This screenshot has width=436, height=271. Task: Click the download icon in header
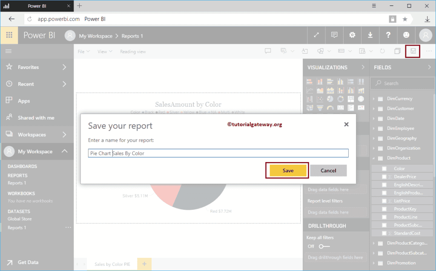370,35
